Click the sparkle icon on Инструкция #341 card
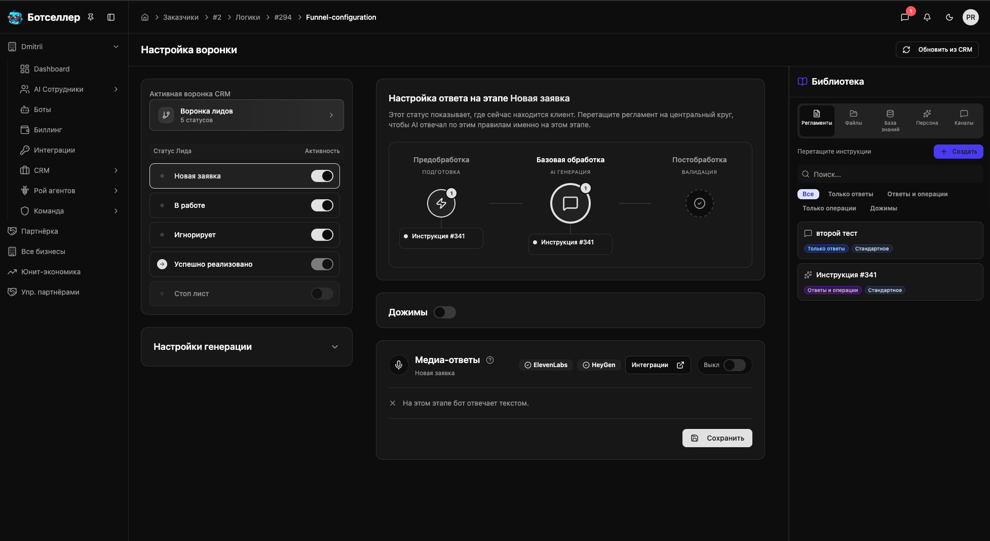The width and height of the screenshot is (990, 541). (808, 275)
